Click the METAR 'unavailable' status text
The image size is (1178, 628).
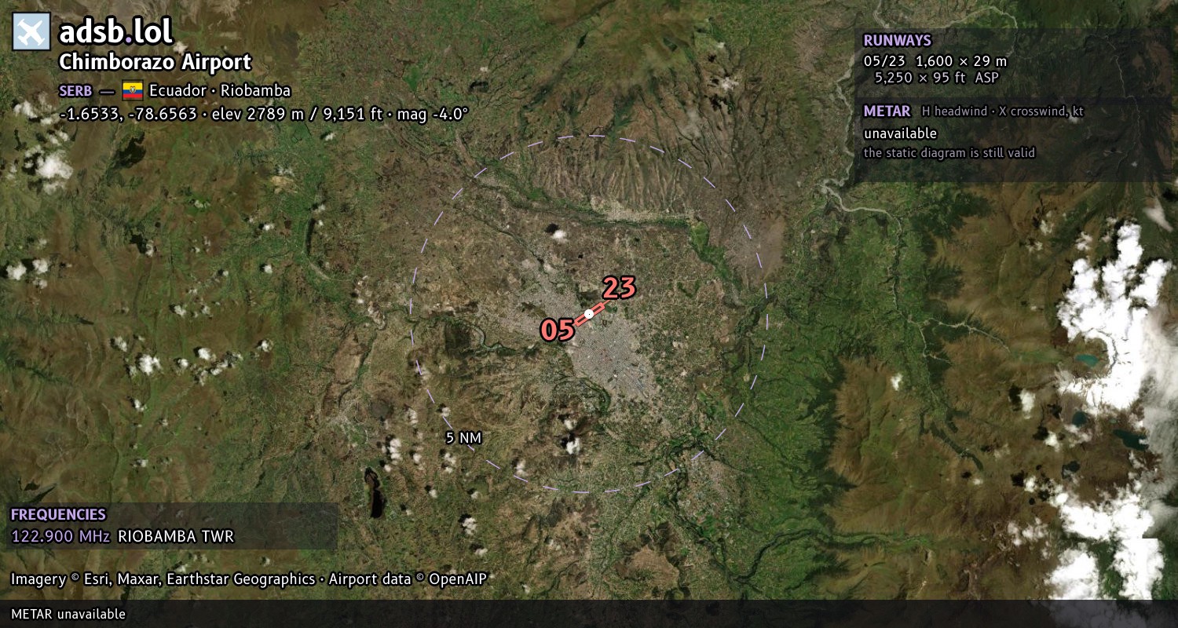pyautogui.click(x=900, y=133)
